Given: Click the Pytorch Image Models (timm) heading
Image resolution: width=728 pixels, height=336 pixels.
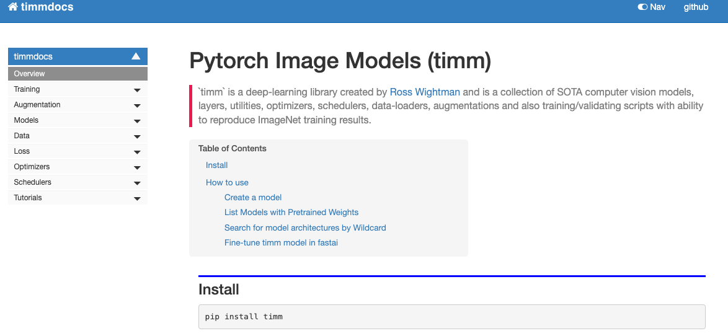Looking at the screenshot, I should 340,61.
